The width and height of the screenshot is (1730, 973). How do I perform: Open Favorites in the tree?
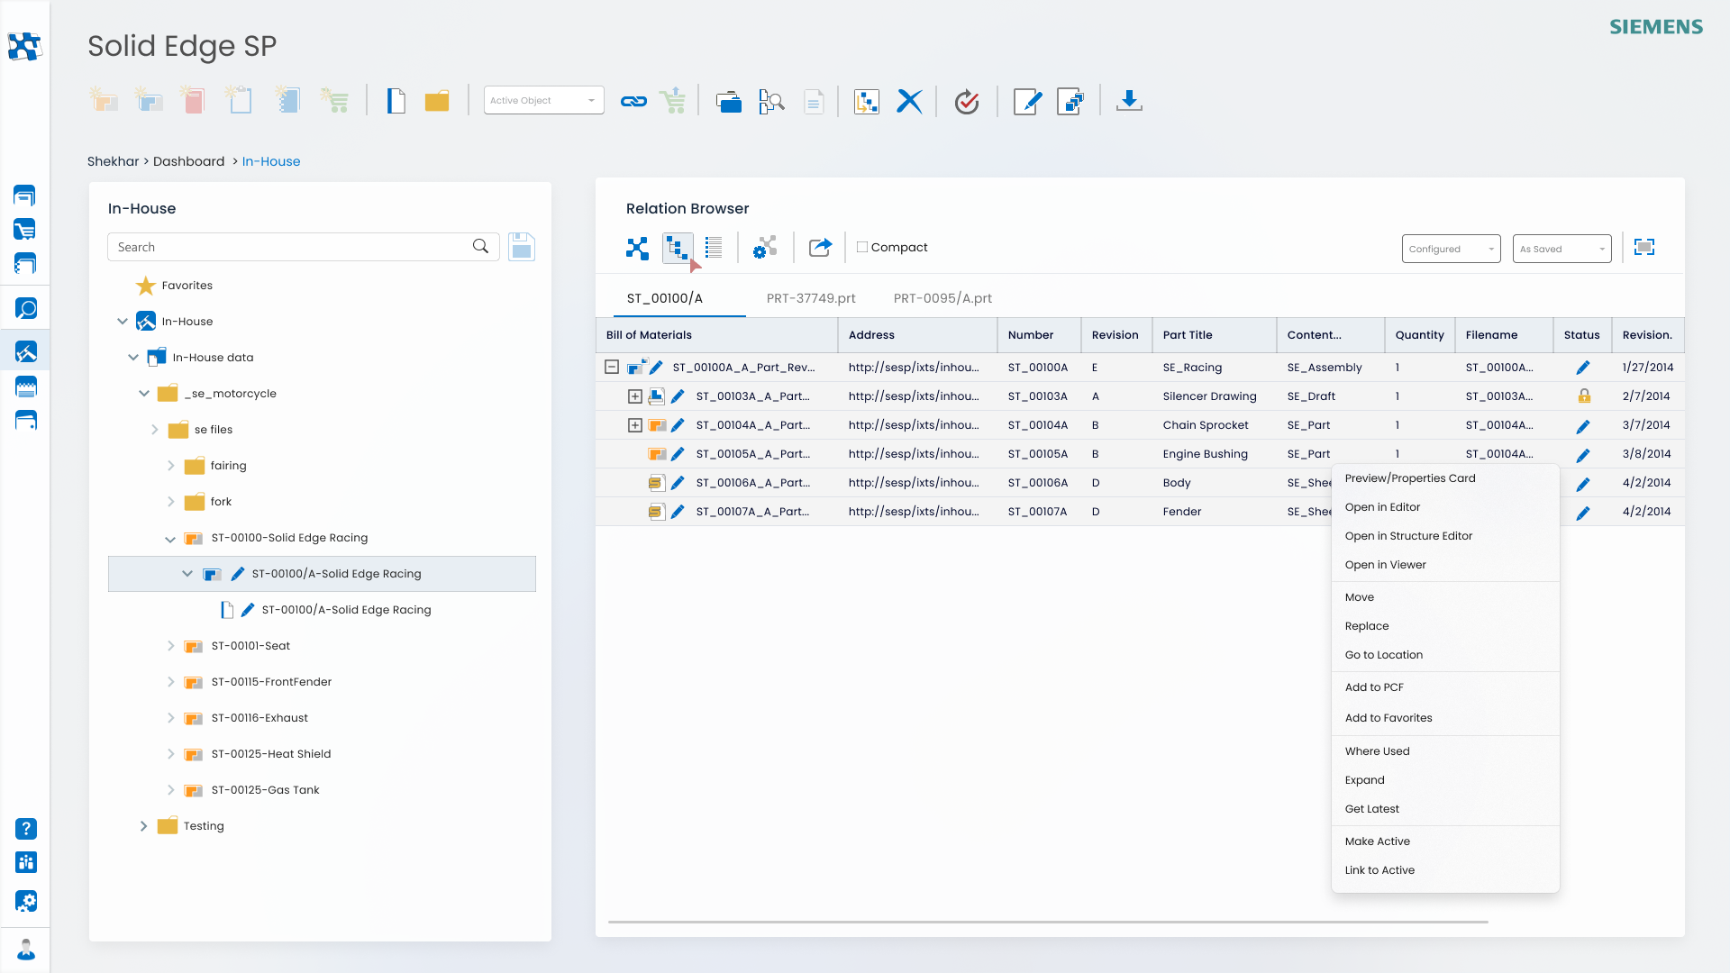[x=187, y=286]
